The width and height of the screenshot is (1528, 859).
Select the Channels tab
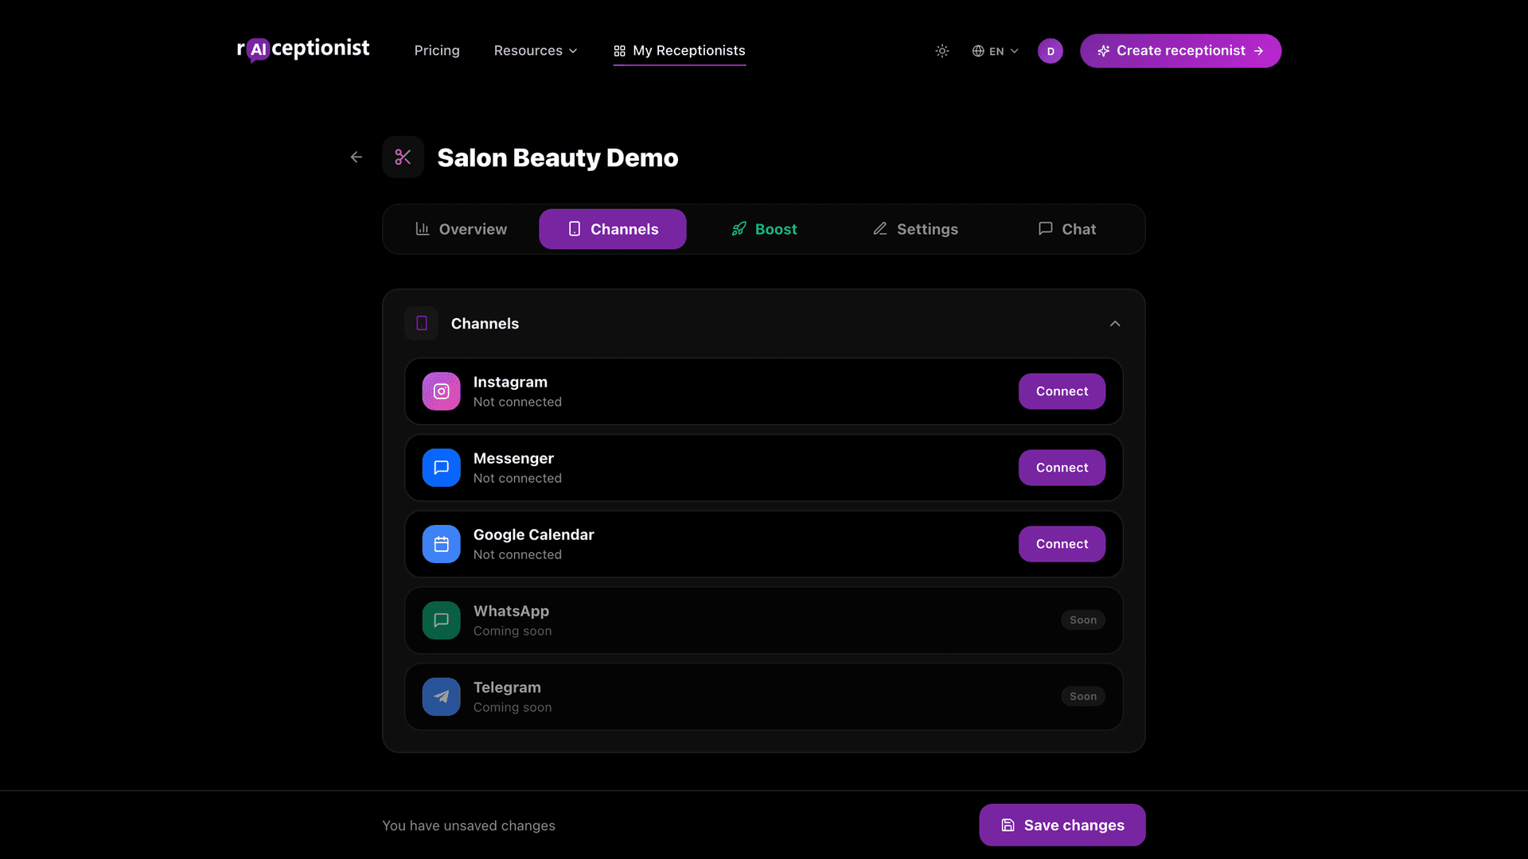click(x=613, y=229)
